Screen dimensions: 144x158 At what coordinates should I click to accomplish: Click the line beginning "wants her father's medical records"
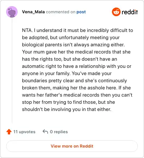[77, 95]
